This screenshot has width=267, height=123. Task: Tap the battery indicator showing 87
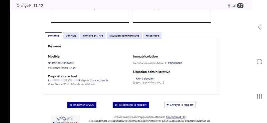click(240, 6)
